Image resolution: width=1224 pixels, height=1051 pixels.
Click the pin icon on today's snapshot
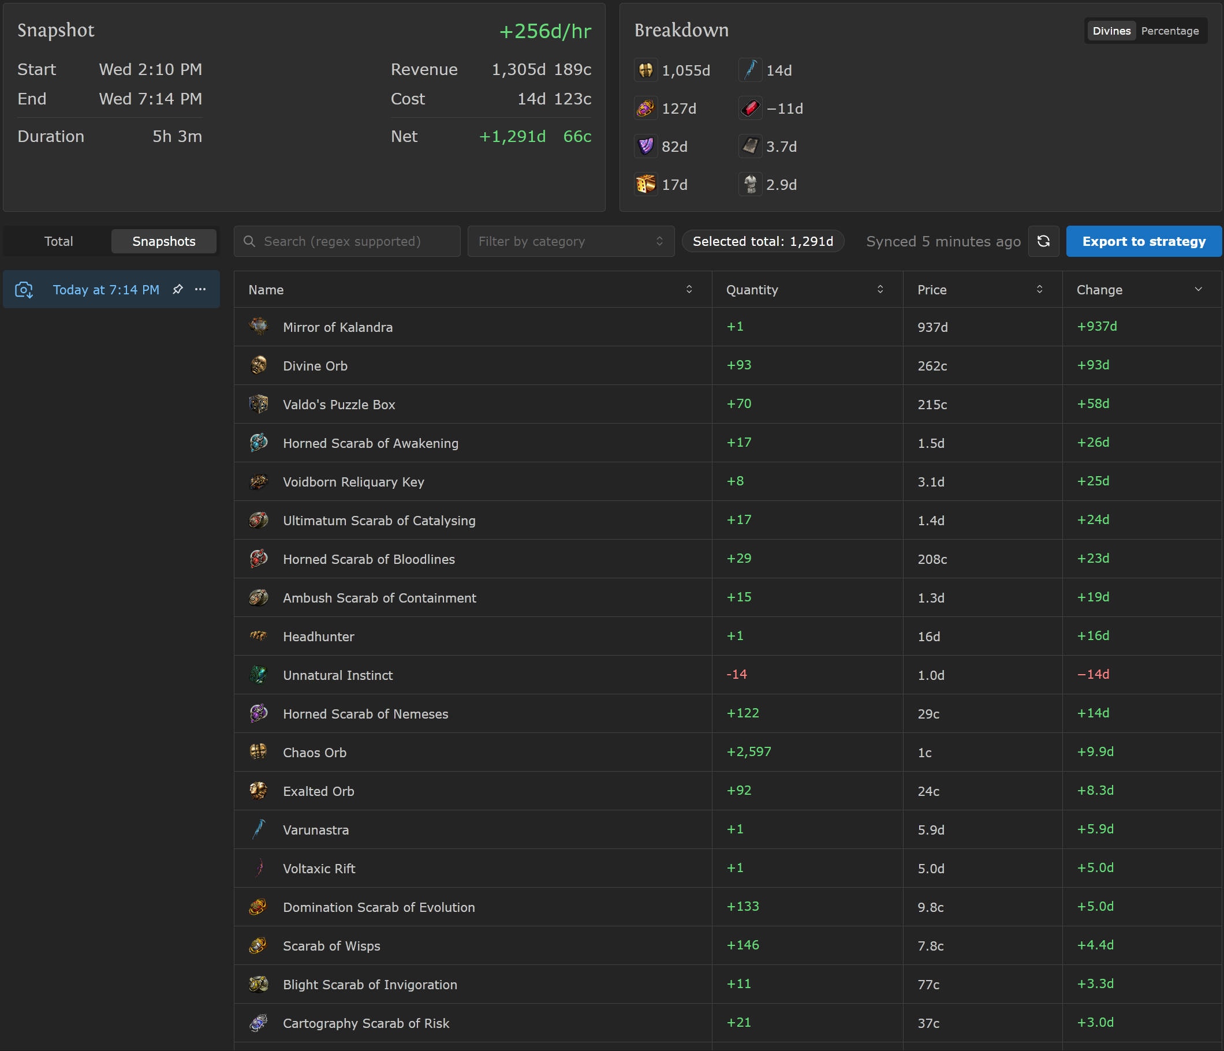178,289
